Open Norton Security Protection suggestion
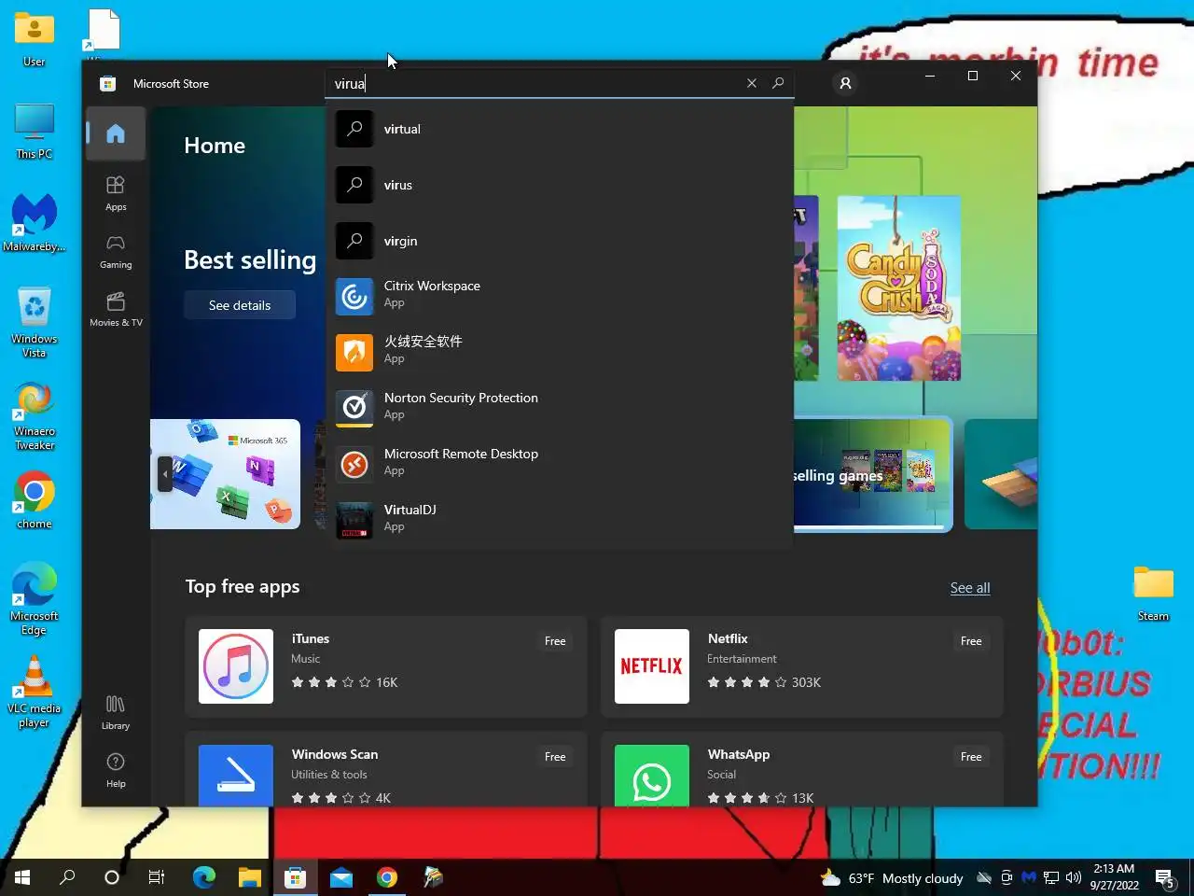This screenshot has height=896, width=1194. pyautogui.click(x=560, y=409)
